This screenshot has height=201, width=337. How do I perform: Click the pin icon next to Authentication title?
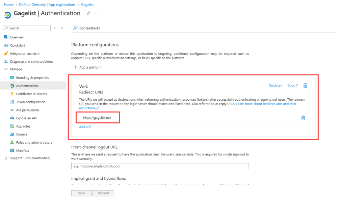[88, 13]
